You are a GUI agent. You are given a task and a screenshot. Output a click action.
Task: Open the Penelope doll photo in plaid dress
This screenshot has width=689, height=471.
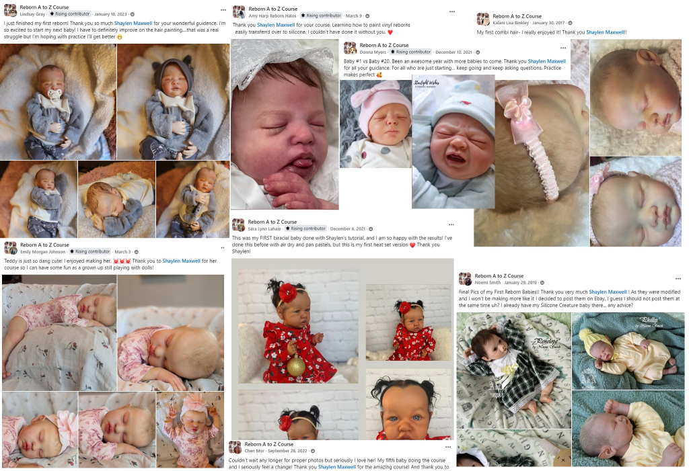[513, 370]
